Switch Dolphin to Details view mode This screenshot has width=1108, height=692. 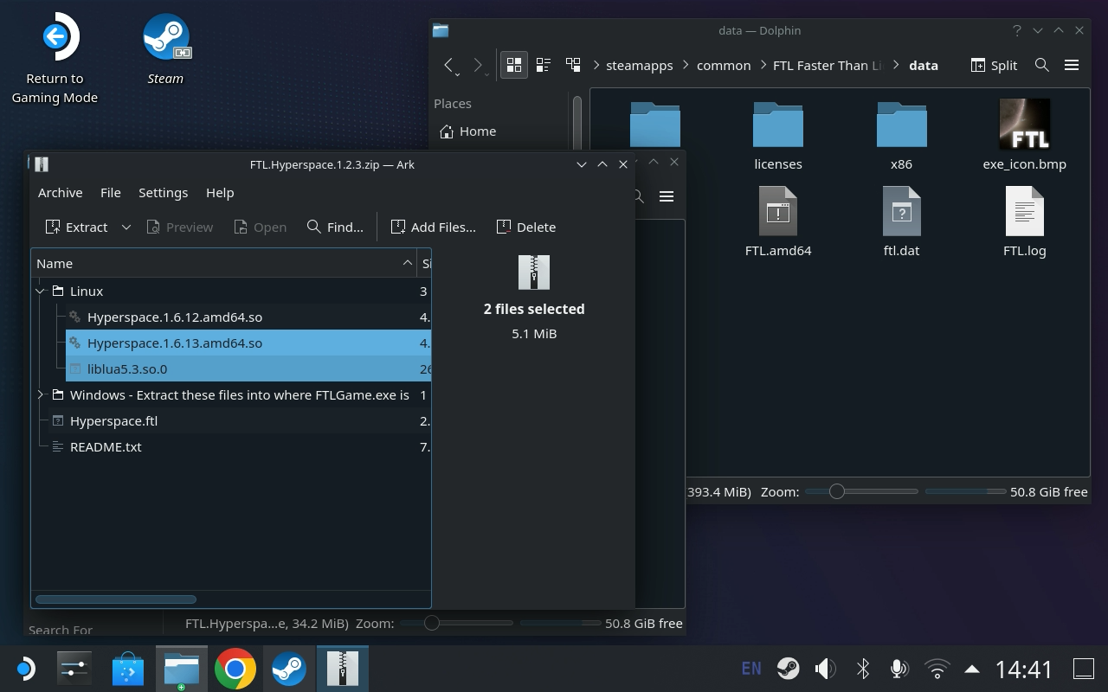tap(573, 65)
